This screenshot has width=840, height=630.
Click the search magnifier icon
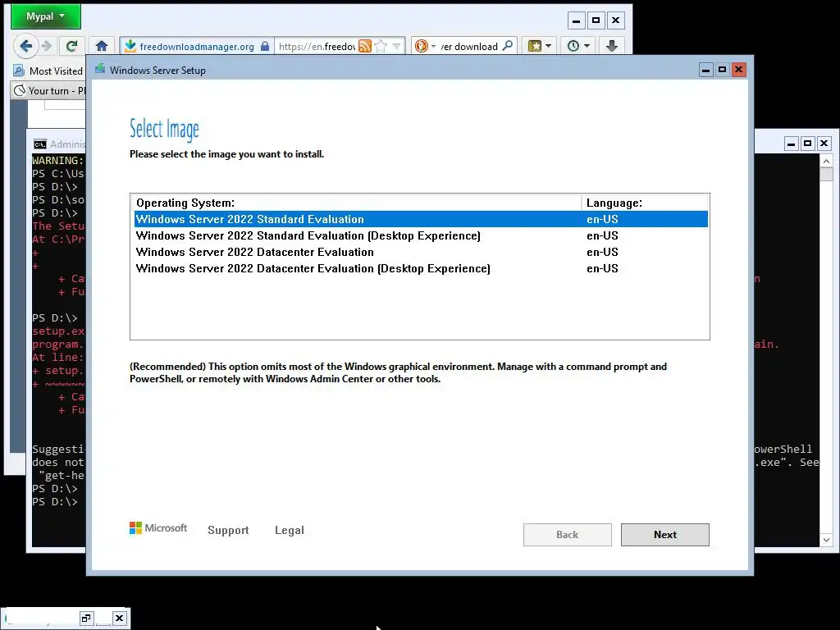(507, 46)
